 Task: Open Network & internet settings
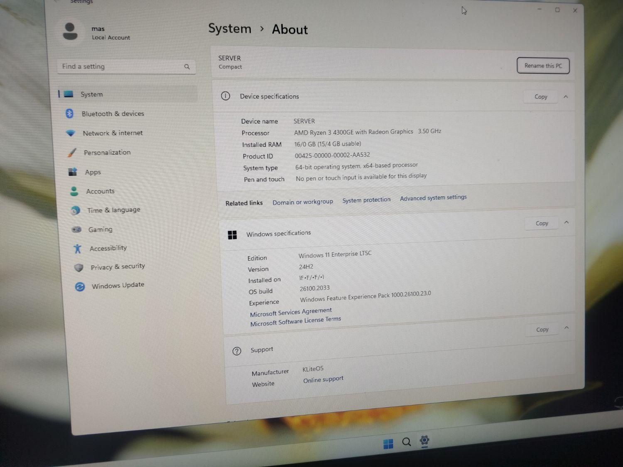(113, 133)
